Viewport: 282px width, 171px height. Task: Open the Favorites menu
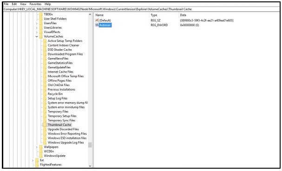[35, 4]
